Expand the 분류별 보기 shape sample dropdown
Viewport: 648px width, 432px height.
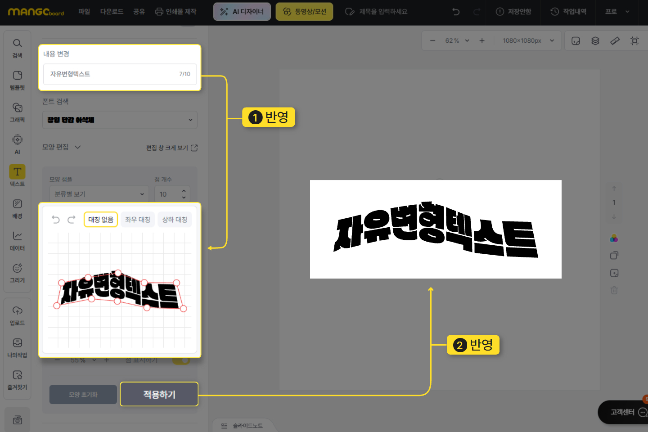click(x=99, y=194)
